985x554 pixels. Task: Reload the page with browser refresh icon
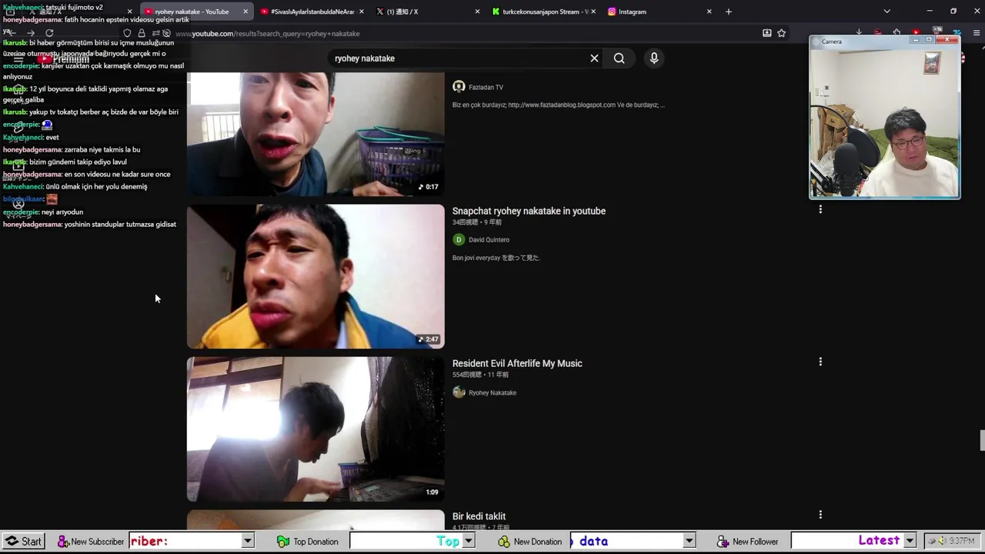[x=49, y=33]
